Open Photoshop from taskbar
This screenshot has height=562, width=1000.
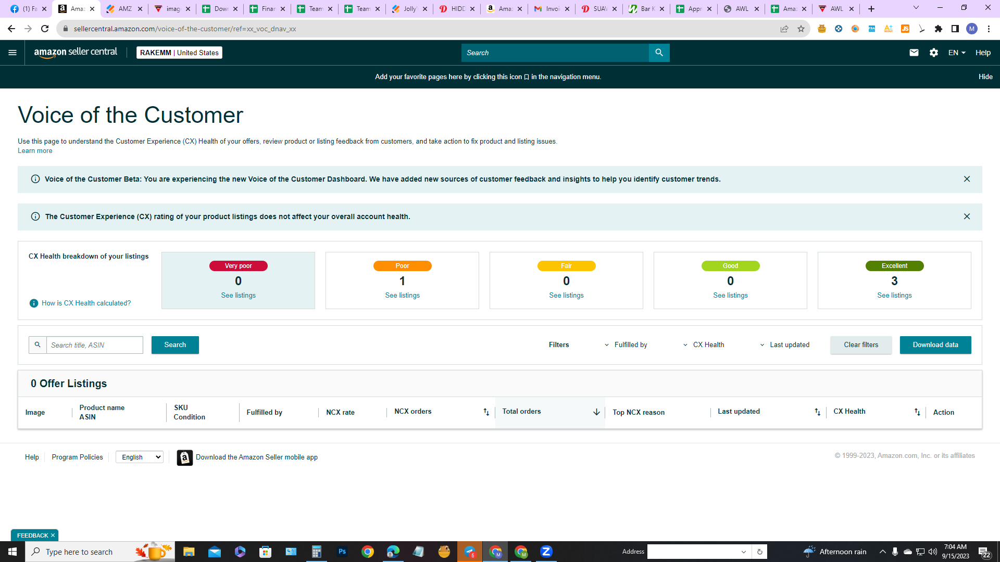coord(342,552)
